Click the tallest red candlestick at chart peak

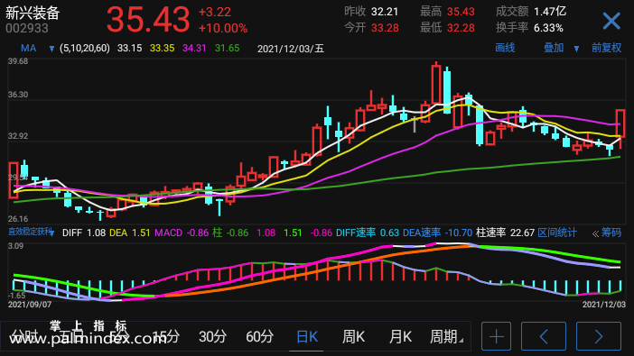[436, 84]
